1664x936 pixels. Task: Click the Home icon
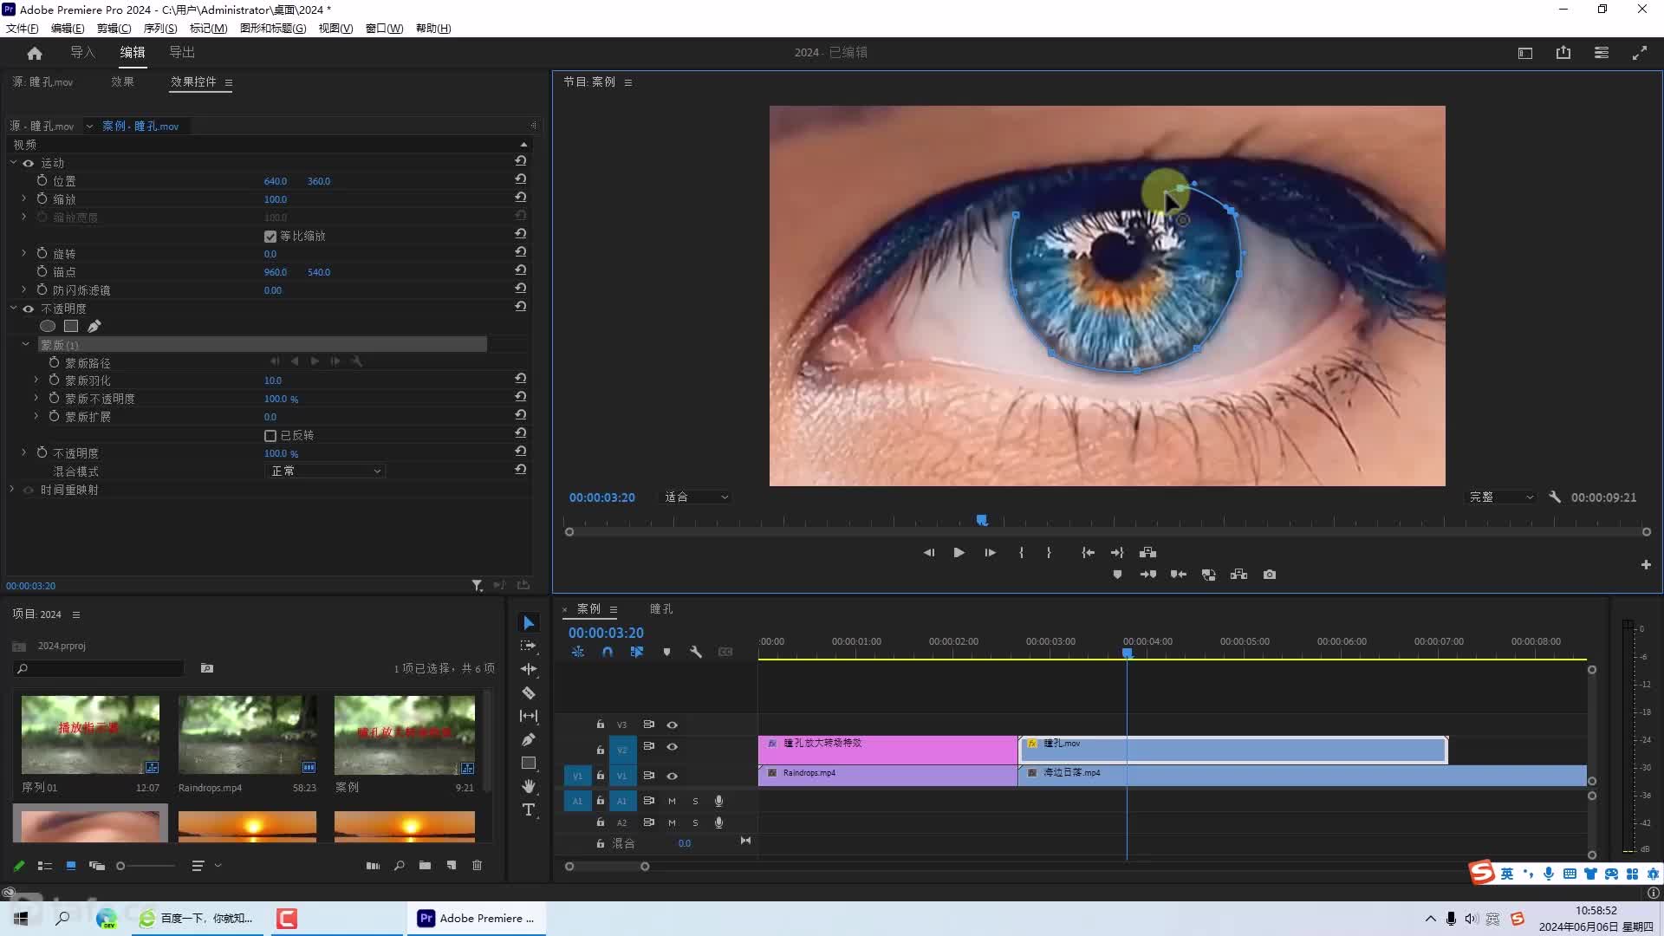[35, 53]
